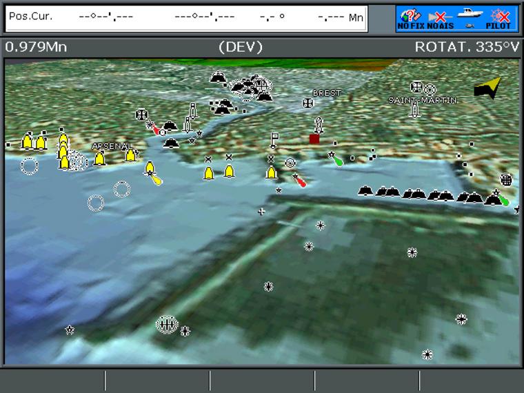Select the tower symbol below SAINT-MARTIN label
Image resolution: width=524 pixels, height=393 pixels.
pyautogui.click(x=414, y=110)
